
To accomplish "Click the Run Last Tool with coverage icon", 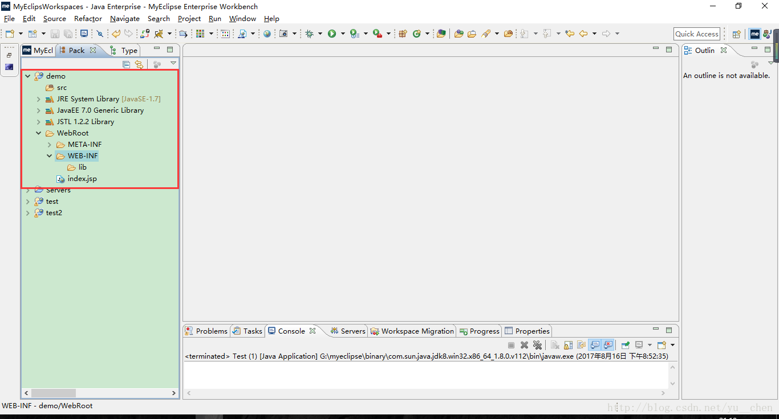I will (354, 34).
